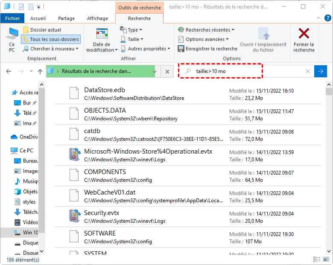The width and height of the screenshot is (333, 265).
Task: Open the Type filter dropdown
Action: (x=131, y=30)
